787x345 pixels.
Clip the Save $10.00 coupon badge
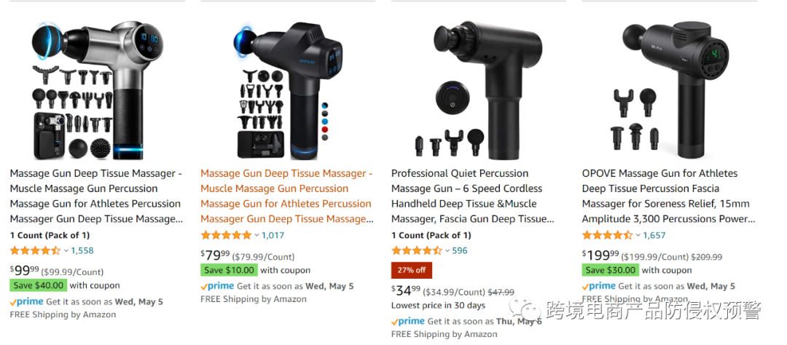click(x=229, y=270)
